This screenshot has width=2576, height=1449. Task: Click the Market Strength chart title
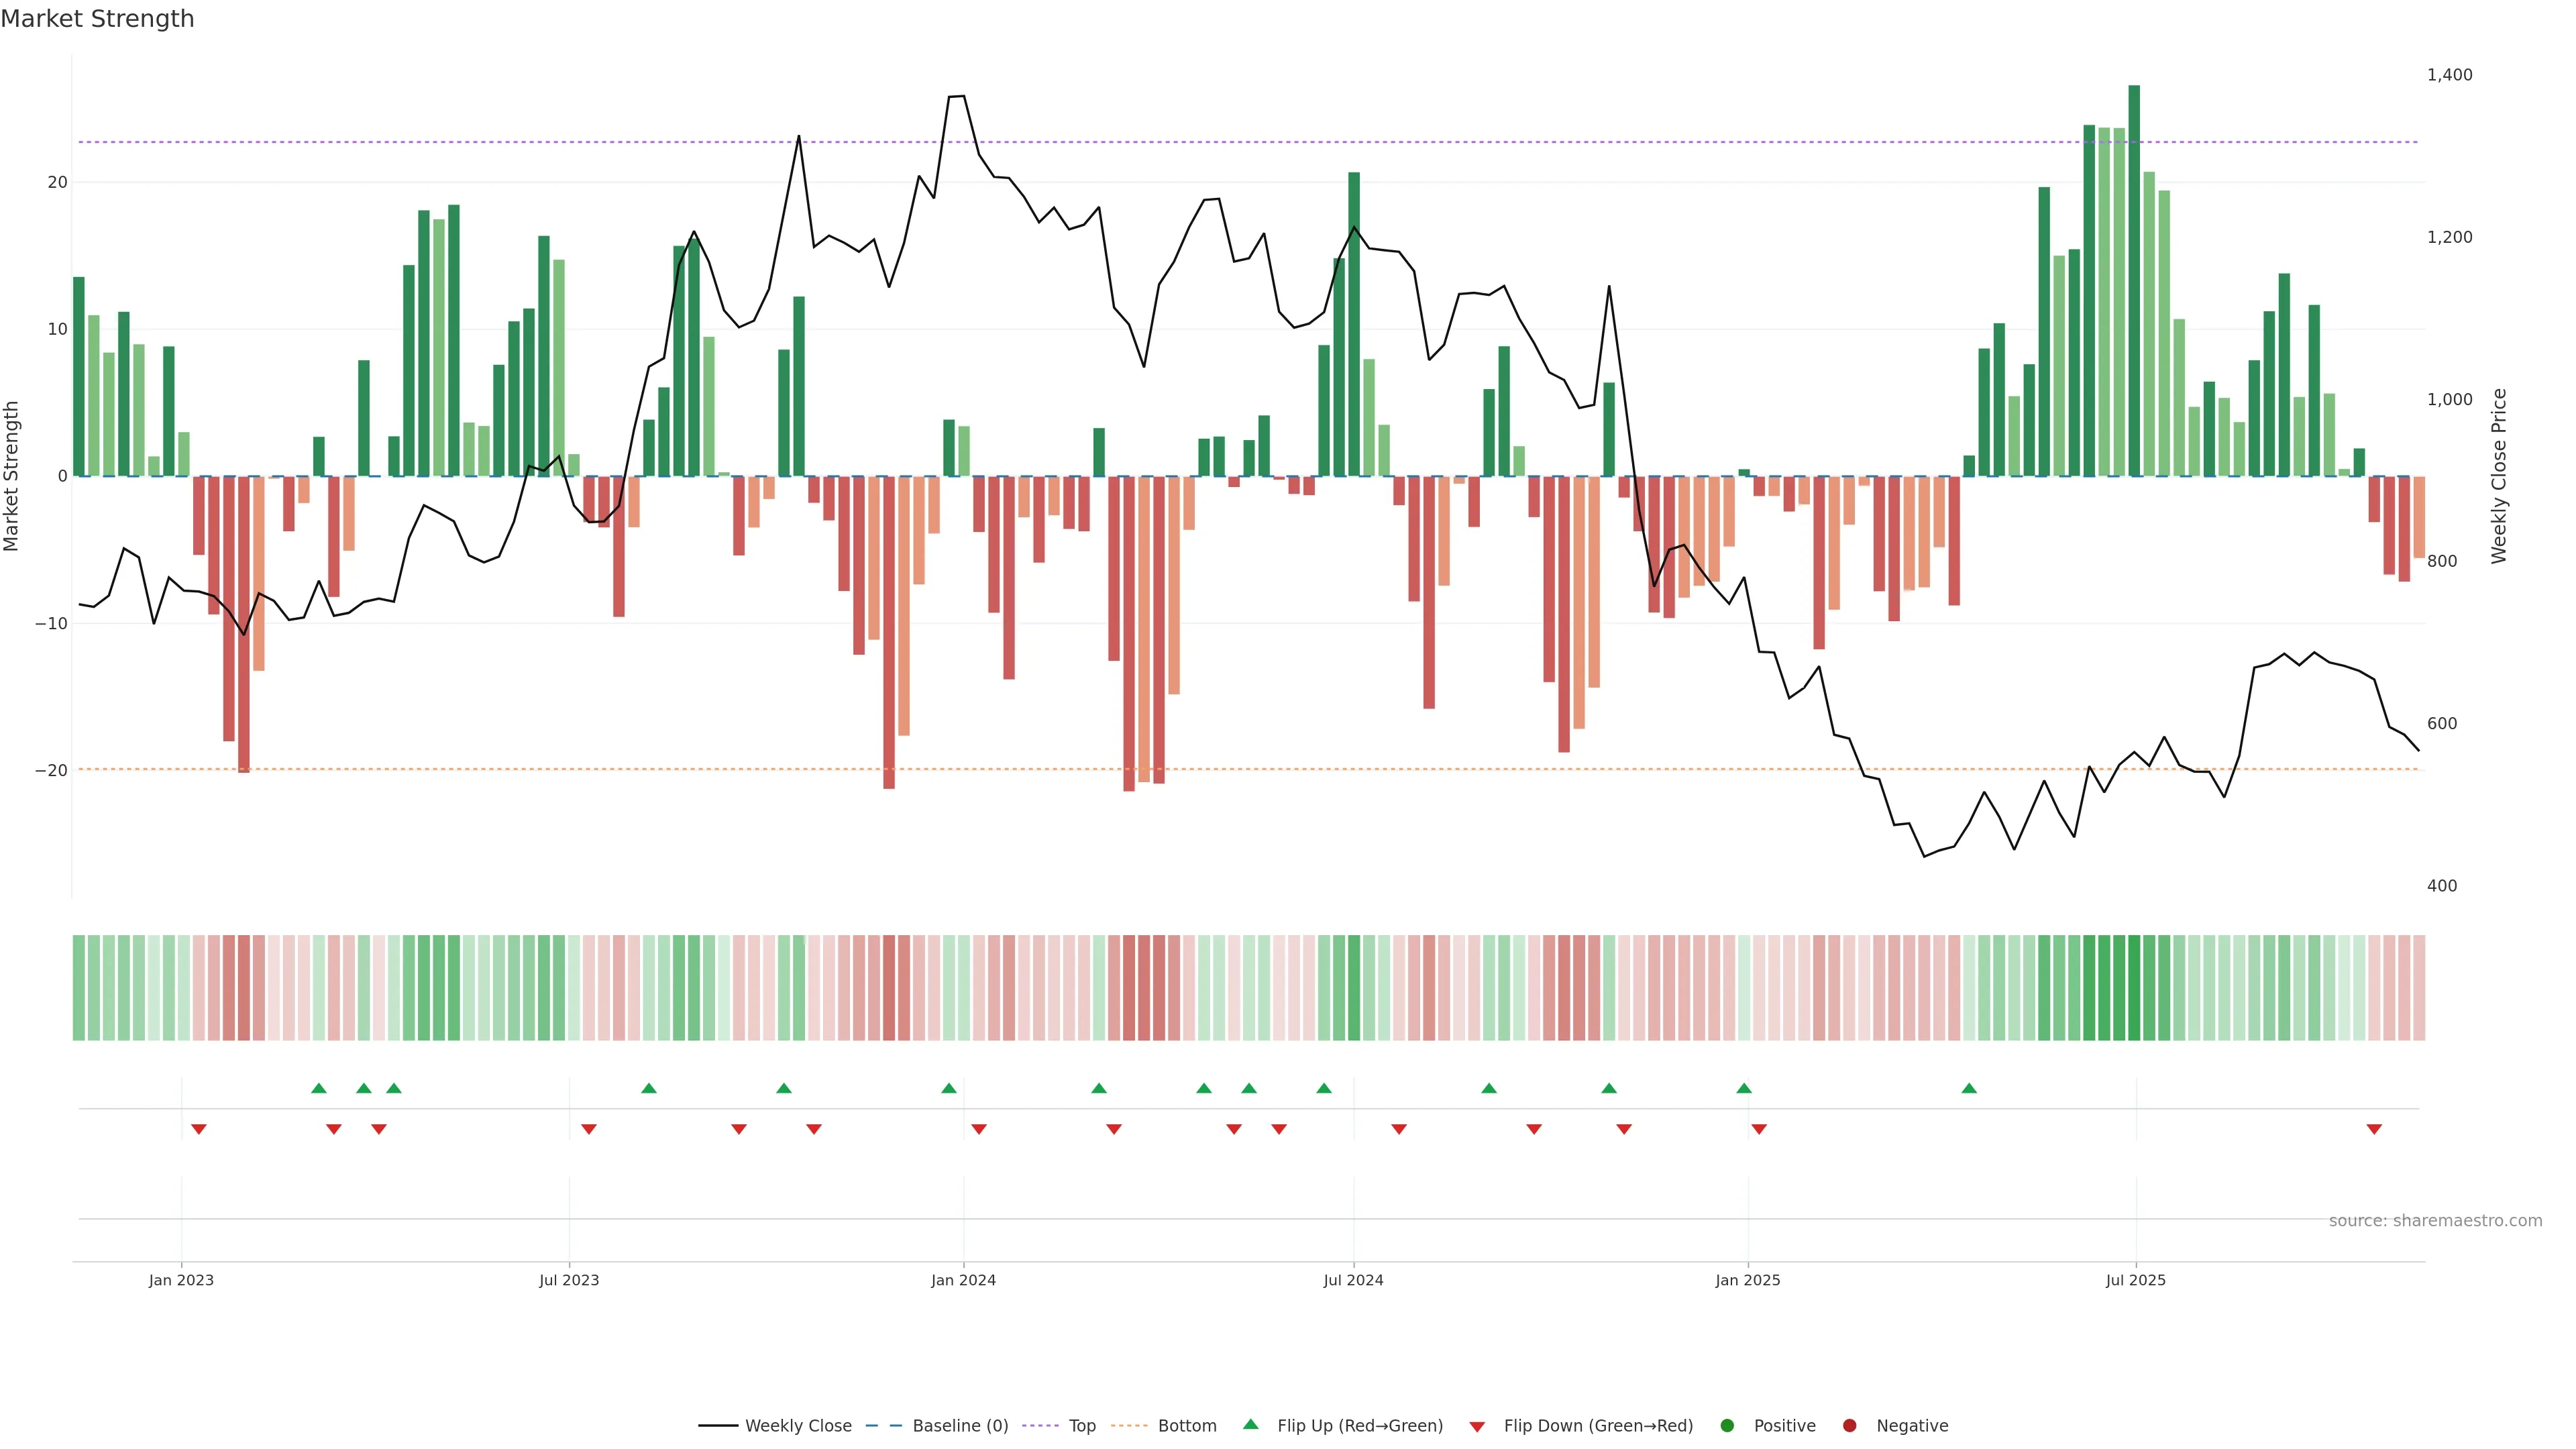click(97, 19)
